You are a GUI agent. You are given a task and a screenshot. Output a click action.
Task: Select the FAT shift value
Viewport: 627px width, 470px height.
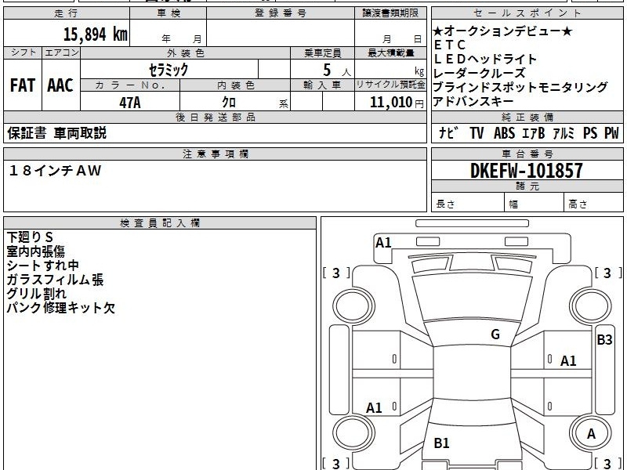[23, 85]
